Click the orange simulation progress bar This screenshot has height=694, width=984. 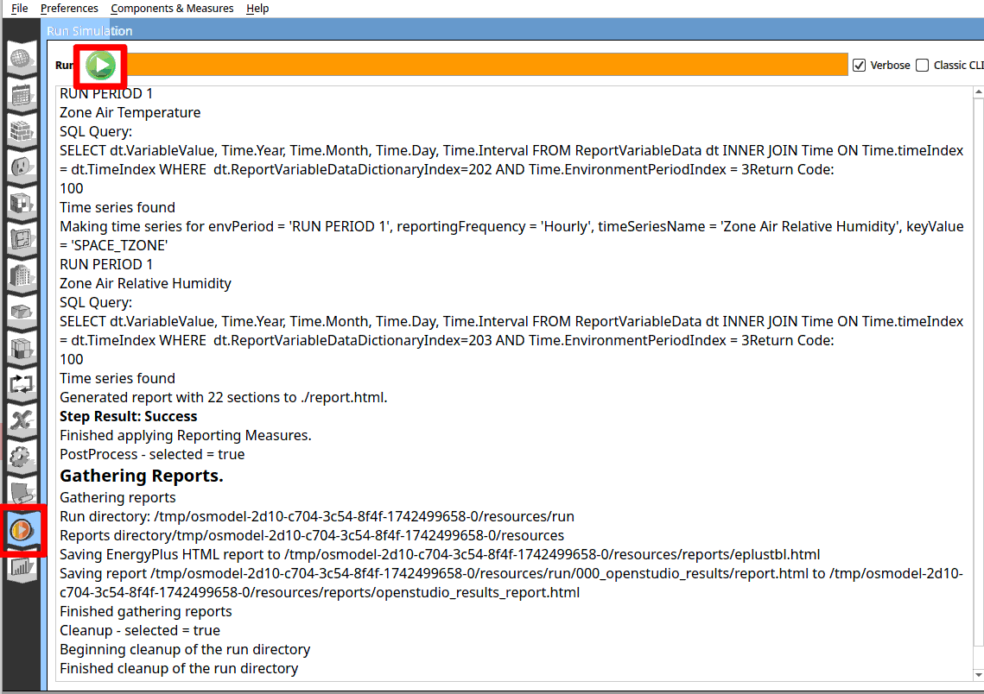click(484, 65)
